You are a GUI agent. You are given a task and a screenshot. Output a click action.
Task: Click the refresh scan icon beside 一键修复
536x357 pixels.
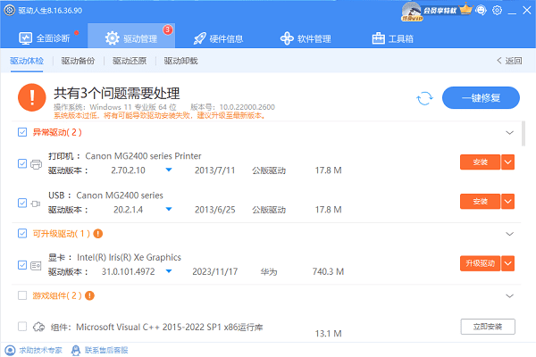pyautogui.click(x=424, y=98)
